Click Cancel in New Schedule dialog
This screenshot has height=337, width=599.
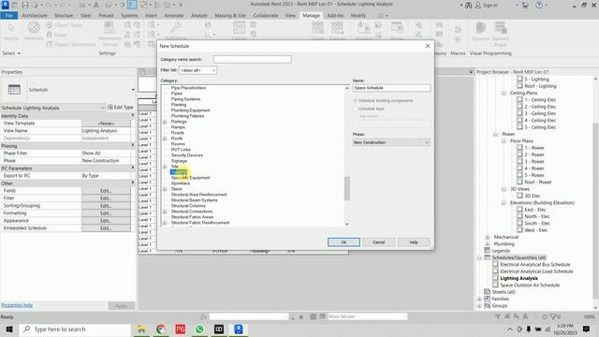click(378, 242)
